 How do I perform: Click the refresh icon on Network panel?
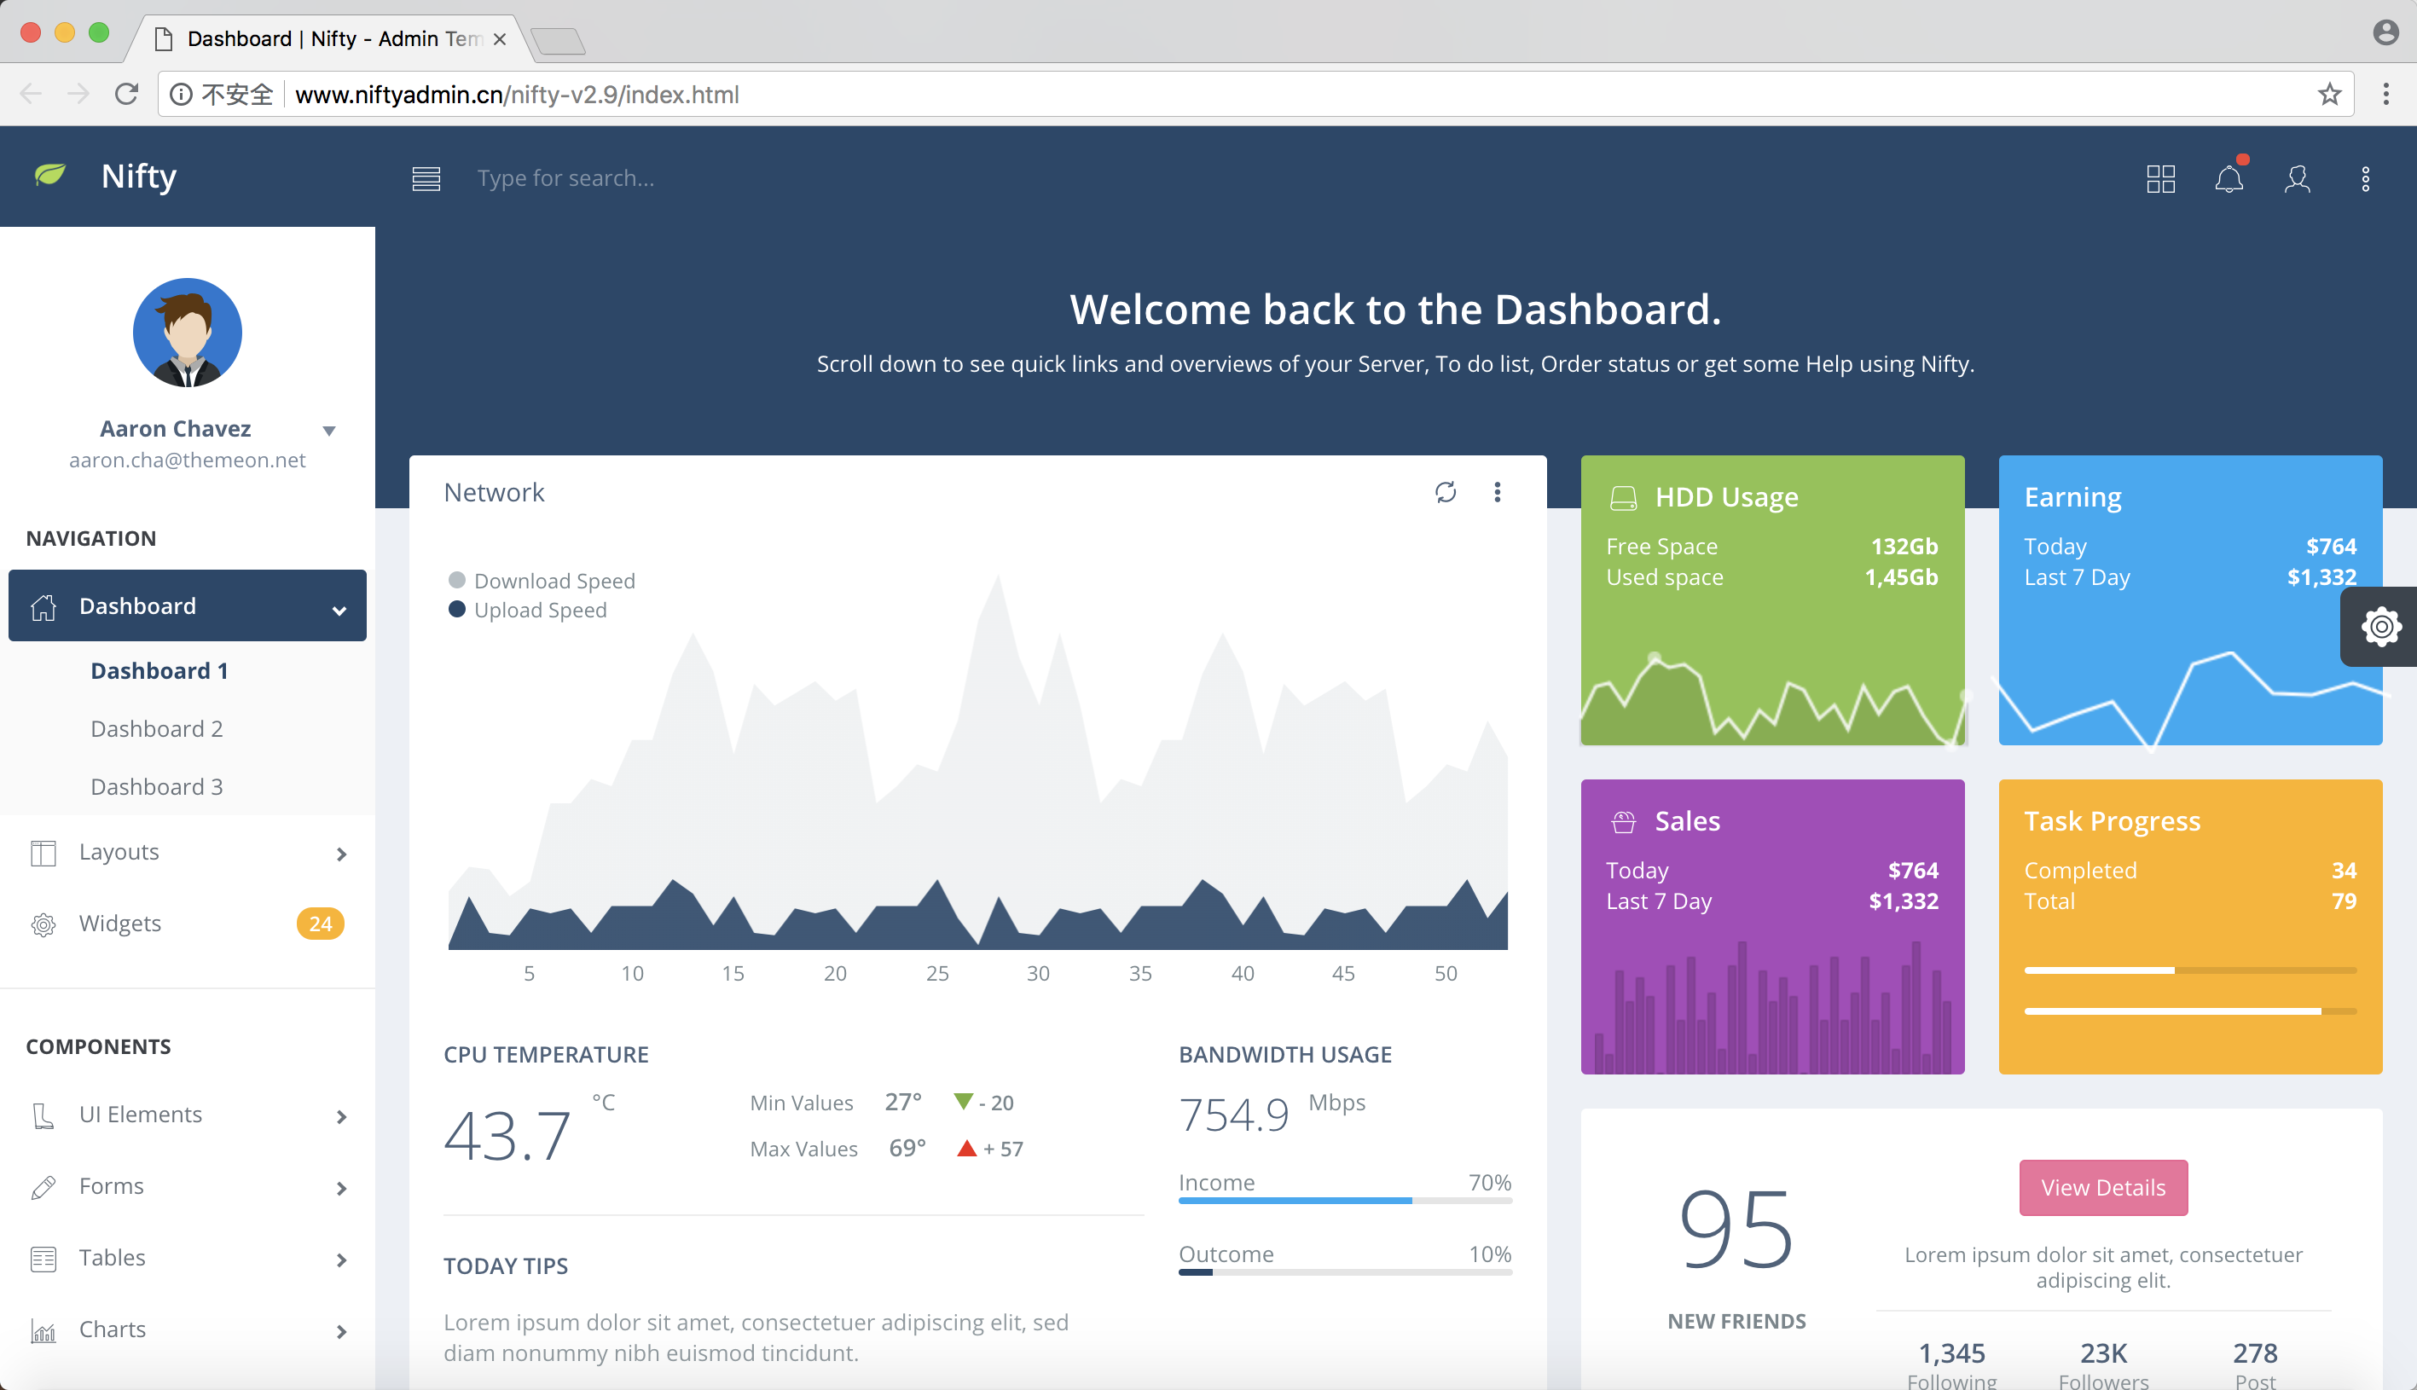click(1444, 489)
